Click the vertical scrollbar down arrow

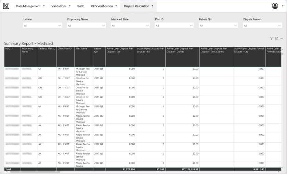click(x=282, y=168)
